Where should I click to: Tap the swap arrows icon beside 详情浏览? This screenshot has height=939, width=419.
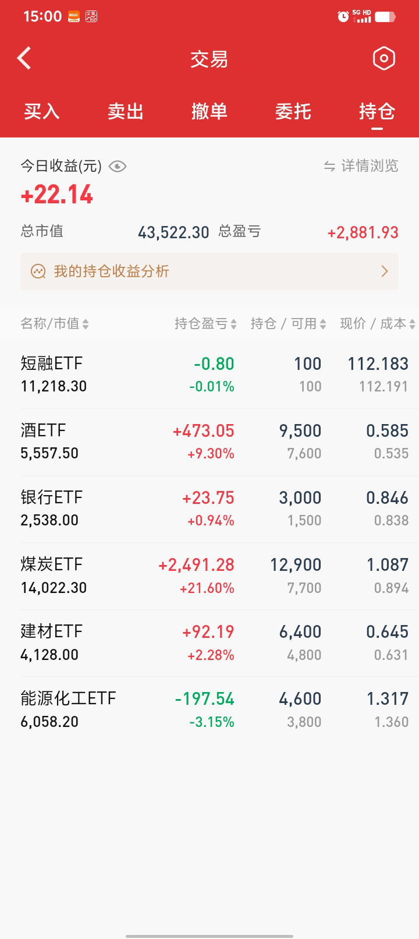pyautogui.click(x=329, y=167)
